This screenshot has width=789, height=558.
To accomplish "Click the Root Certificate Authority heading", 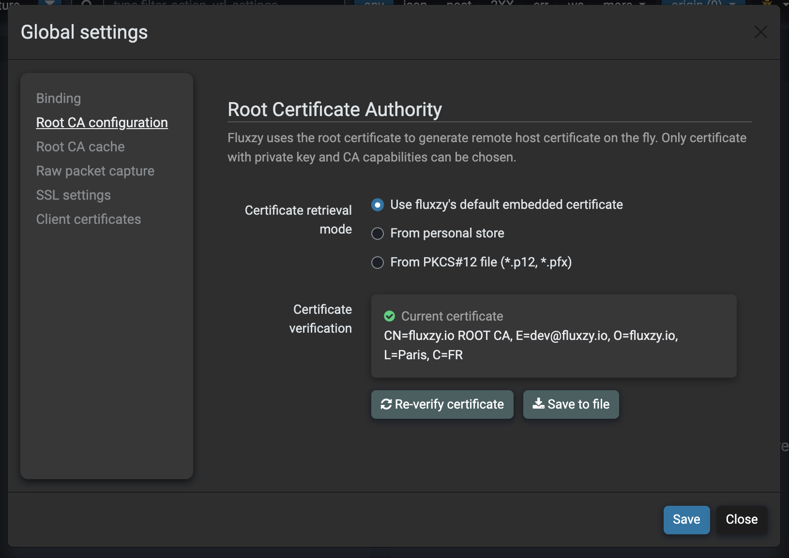I will coord(335,110).
